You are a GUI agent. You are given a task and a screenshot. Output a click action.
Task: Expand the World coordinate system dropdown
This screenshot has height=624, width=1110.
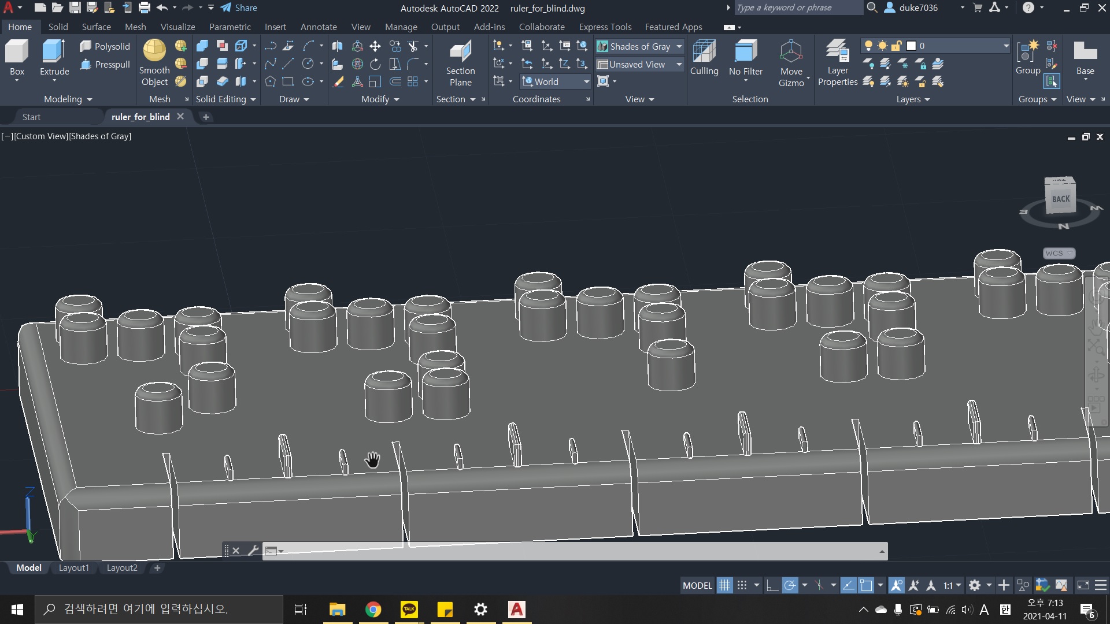[586, 82]
